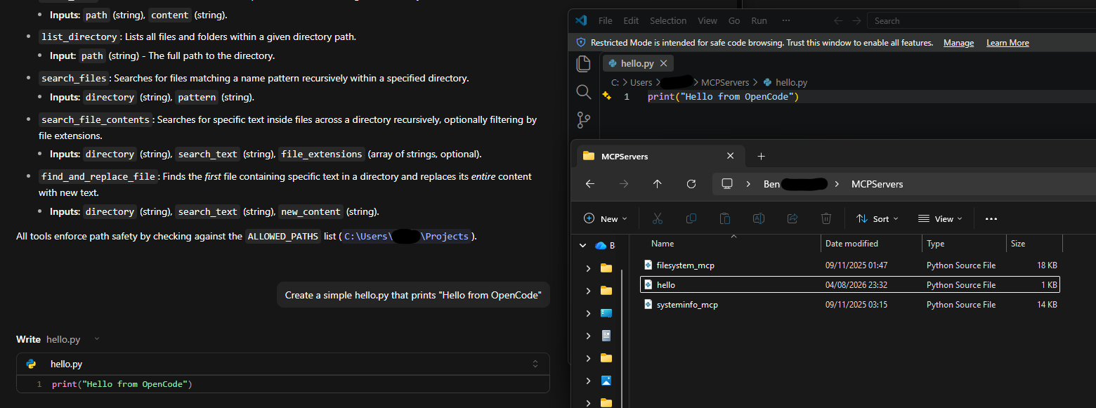Click the VS Code logo icon
The width and height of the screenshot is (1096, 408).
pyautogui.click(x=580, y=20)
